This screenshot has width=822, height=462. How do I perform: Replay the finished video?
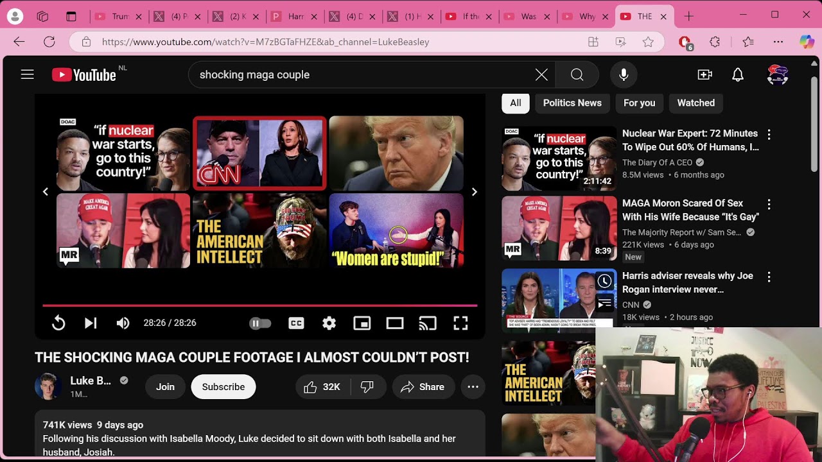(x=58, y=323)
